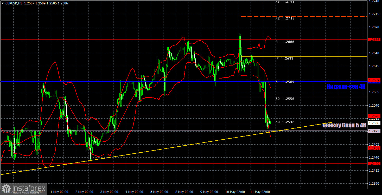Click the 1.2640 price scale value
Image resolution: width=382 pixels, height=195 pixels.
[374, 53]
